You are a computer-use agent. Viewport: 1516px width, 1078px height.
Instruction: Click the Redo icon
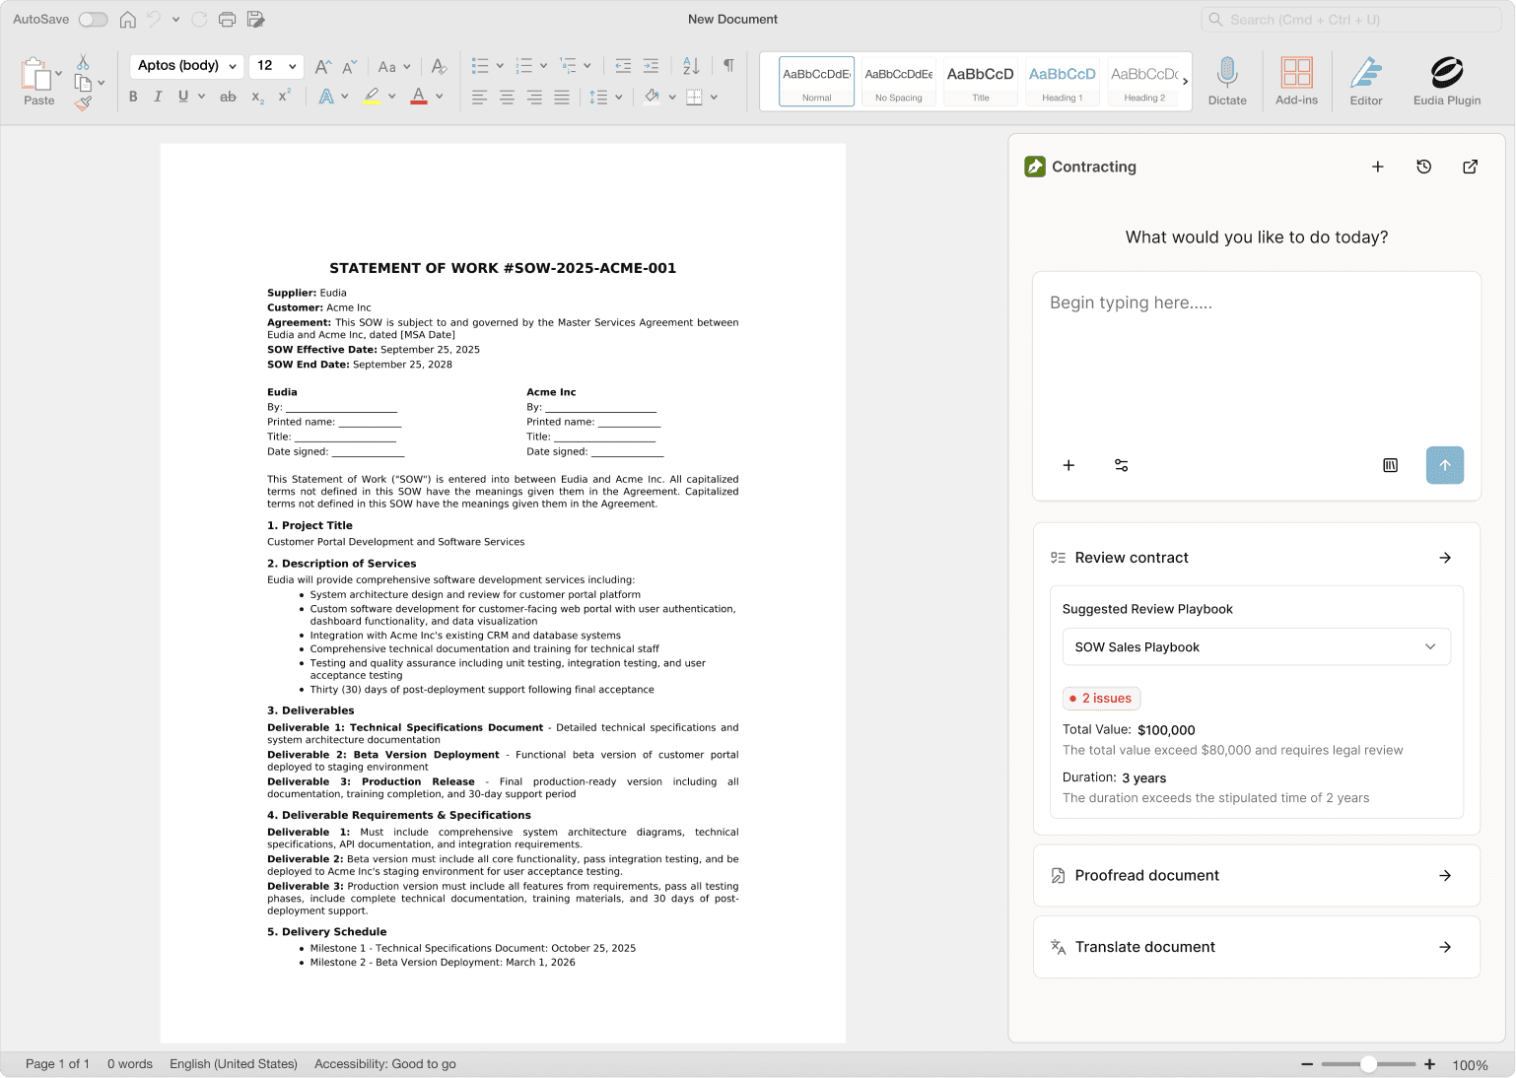(199, 20)
